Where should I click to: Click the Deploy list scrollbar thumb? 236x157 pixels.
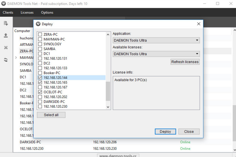pyautogui.click(x=108, y=91)
